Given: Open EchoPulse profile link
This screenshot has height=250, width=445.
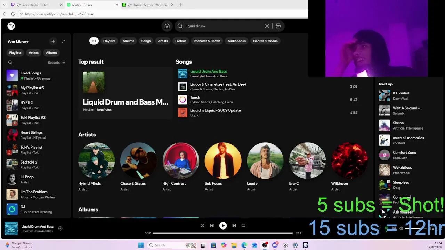Looking at the screenshot, I should (104, 110).
